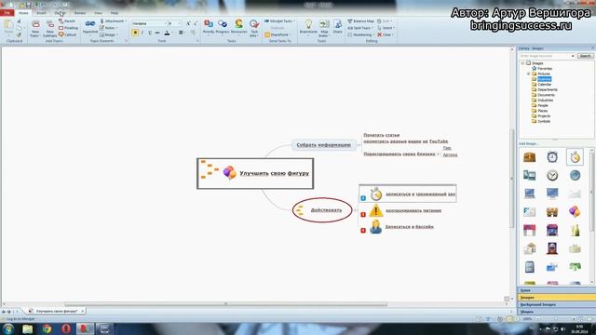Open the Split Topic dropdown
The image size is (596, 335).
point(359,28)
